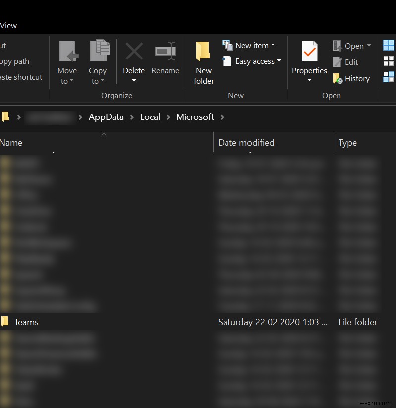Screen dimensions: 396x408
Task: Open file History
Action: click(351, 79)
